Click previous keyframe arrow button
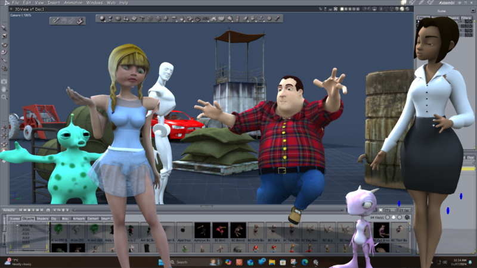The width and height of the screenshot is (477, 268). point(55,210)
